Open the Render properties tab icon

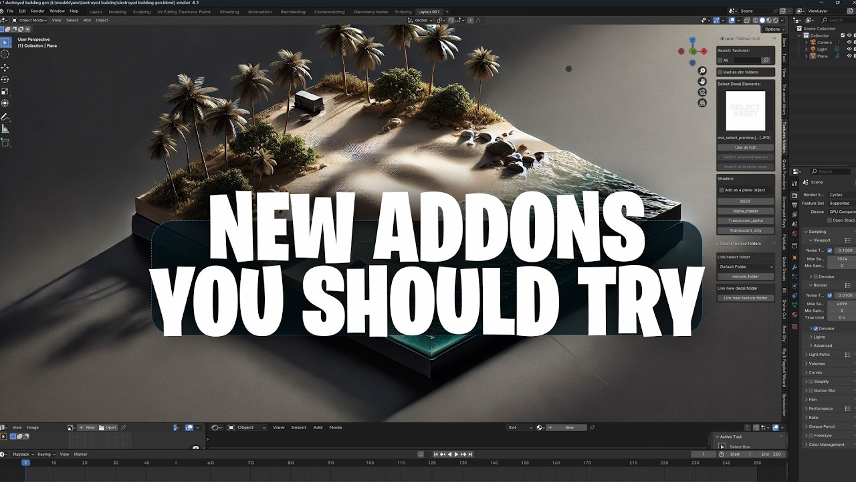(794, 195)
